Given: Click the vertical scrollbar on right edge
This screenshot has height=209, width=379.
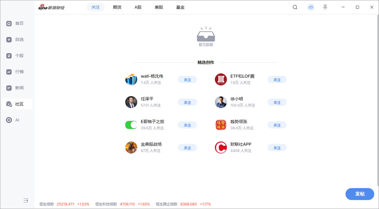Looking at the screenshot, I should (378, 100).
